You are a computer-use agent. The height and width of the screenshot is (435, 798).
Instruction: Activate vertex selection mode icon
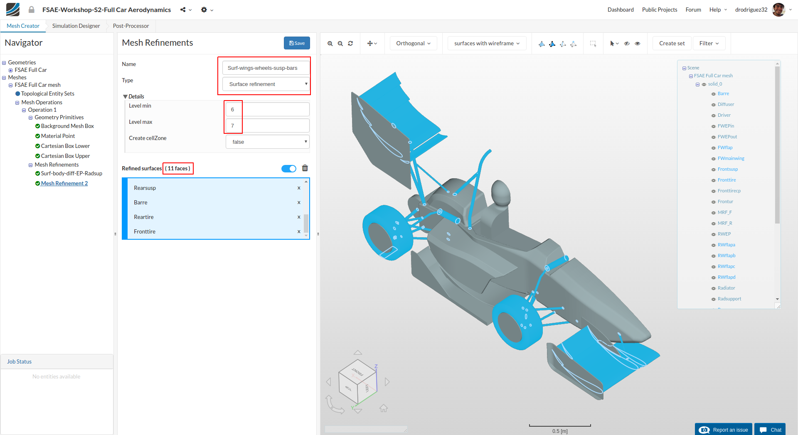(x=573, y=44)
